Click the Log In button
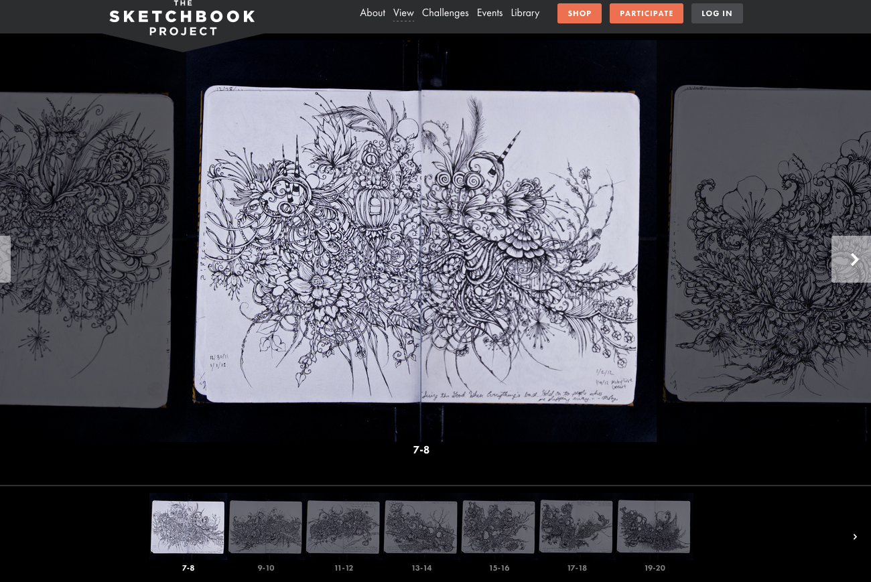871x582 pixels. (x=717, y=13)
